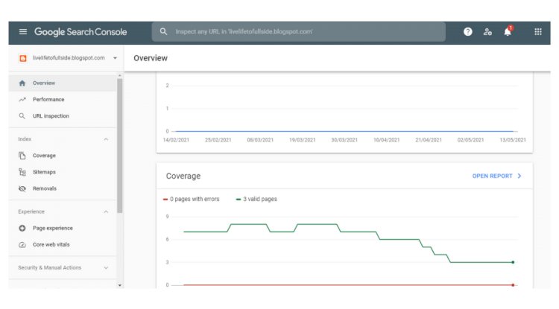Select Overview in the sidebar
Screen dimensions: 559x309
[x=63, y=83]
